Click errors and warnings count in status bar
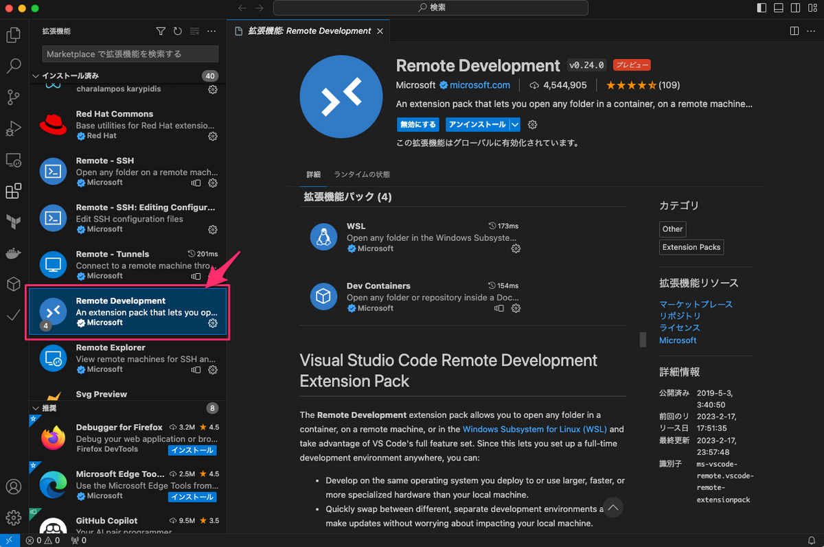824x547 pixels. (44, 541)
